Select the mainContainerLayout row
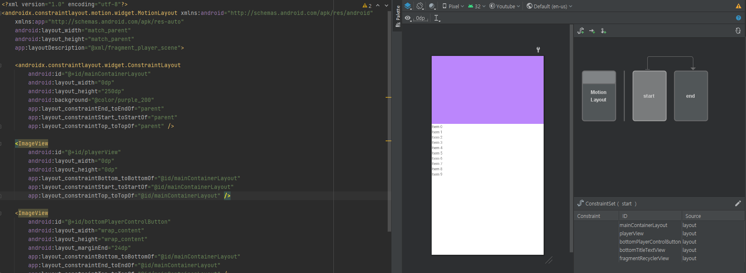The height and width of the screenshot is (273, 746). coord(659,225)
